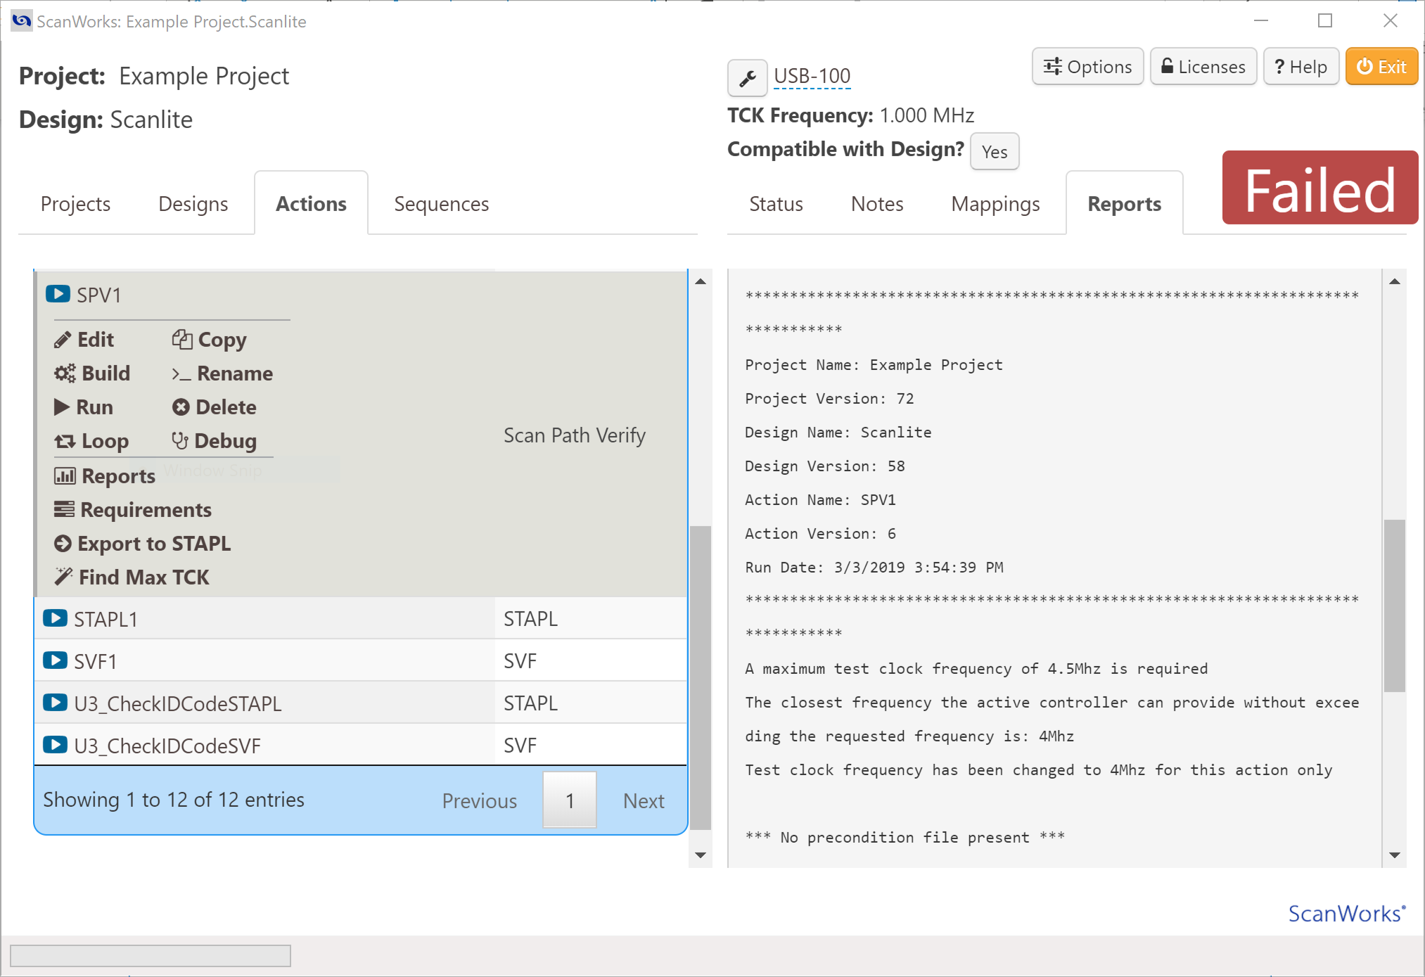The image size is (1425, 977).
Task: Open Requirements for SPV1
Action: coord(133,510)
